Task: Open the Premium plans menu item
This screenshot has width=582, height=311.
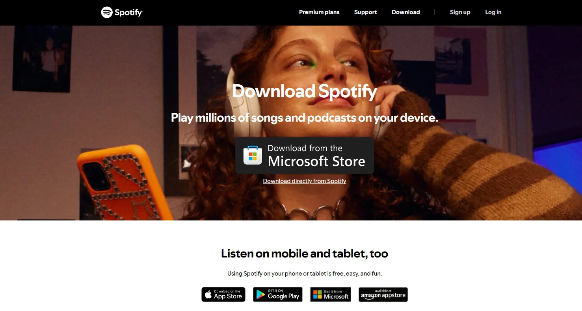Action: [319, 12]
